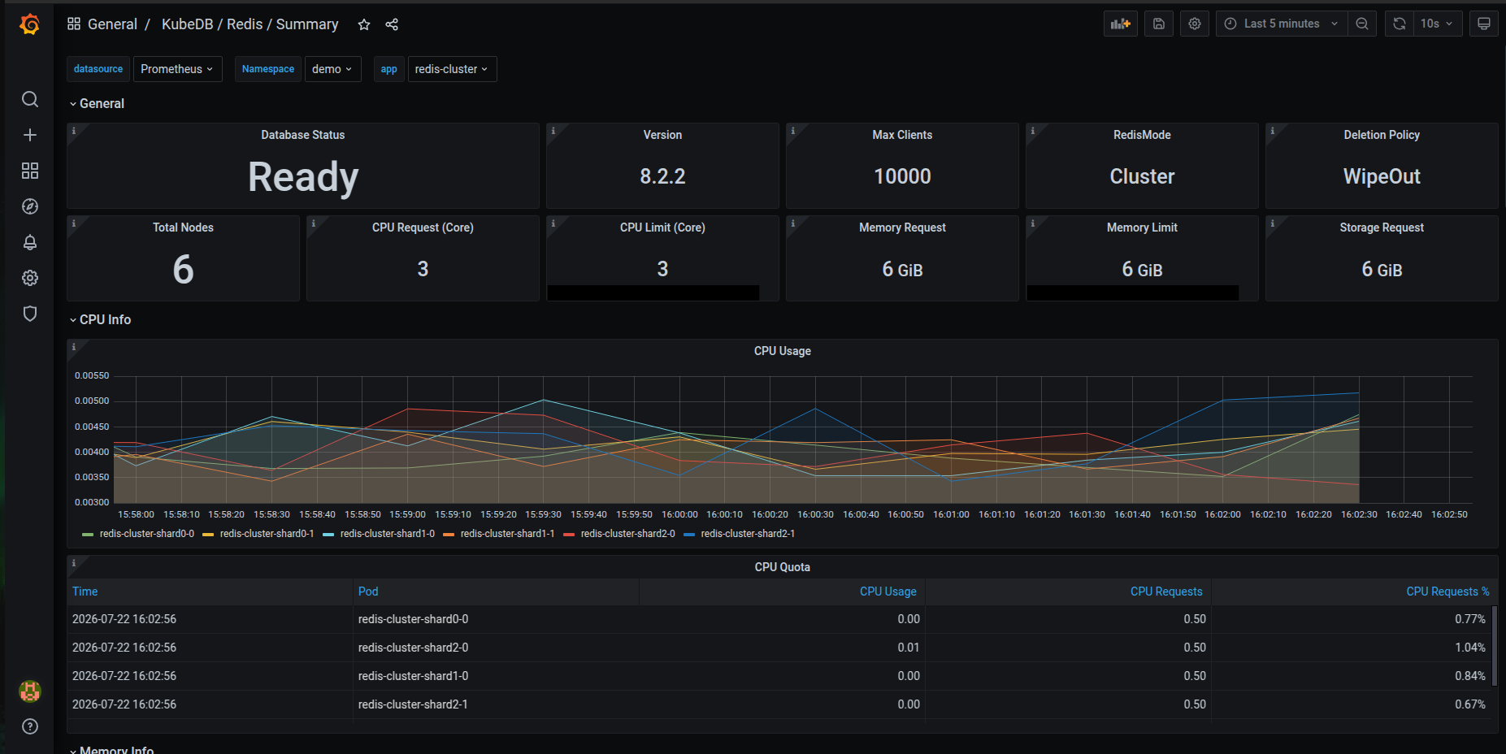Select the redis-cluster-shard1-0 pod cell

(497, 676)
